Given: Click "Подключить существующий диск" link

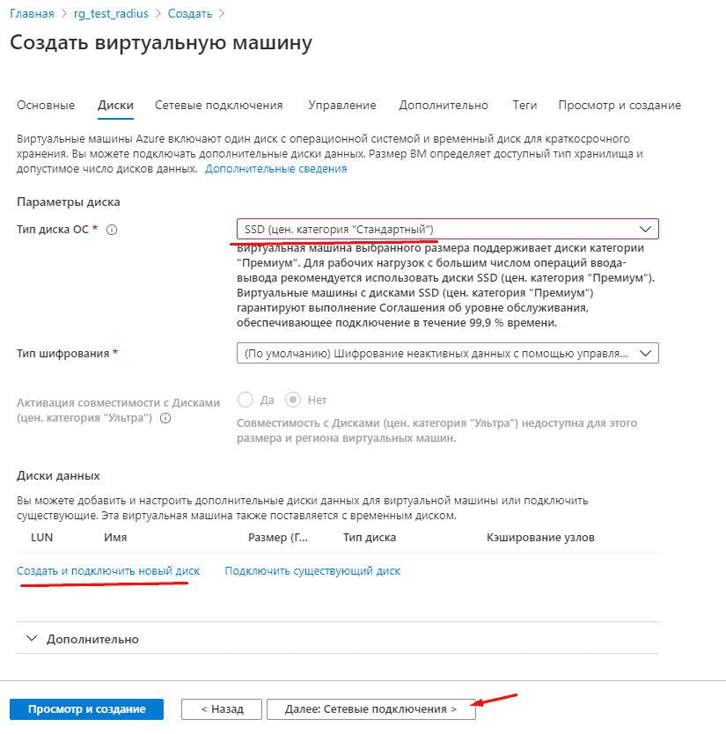Looking at the screenshot, I should 312,570.
